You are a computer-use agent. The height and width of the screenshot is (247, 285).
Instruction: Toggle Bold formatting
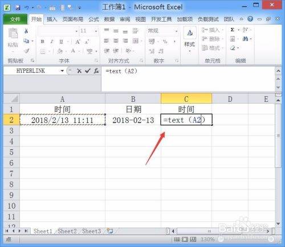[43, 42]
